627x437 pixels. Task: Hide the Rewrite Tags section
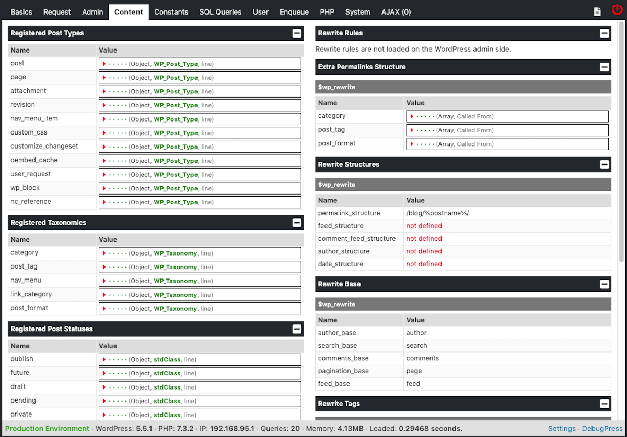605,404
